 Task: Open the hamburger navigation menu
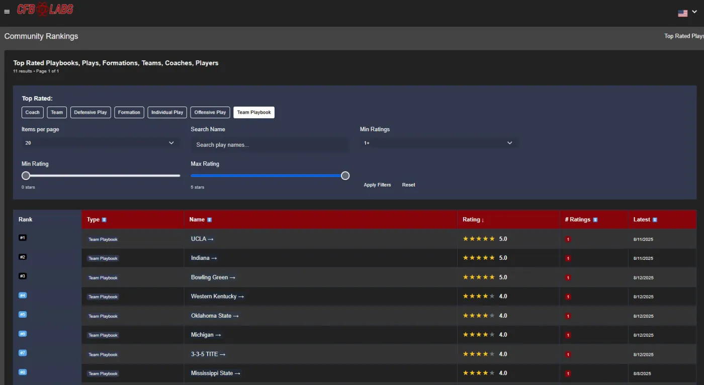pos(7,12)
